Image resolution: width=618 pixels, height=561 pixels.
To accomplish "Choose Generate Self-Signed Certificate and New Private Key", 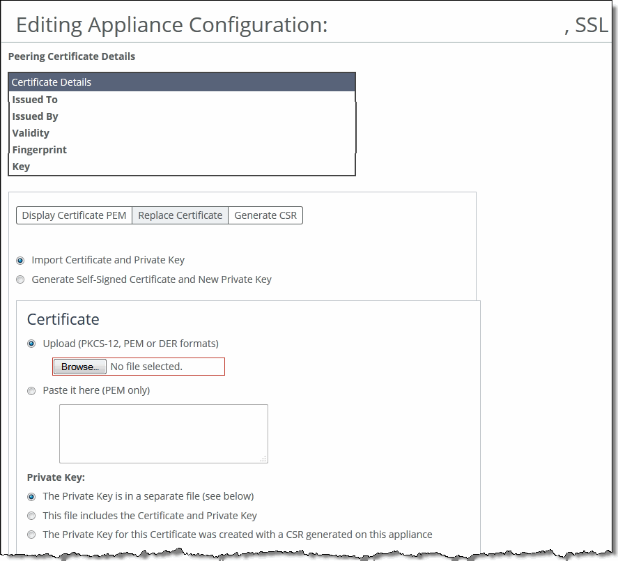I will click(x=20, y=279).
